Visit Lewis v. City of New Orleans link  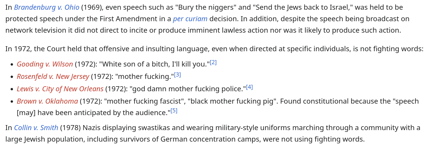point(60,89)
